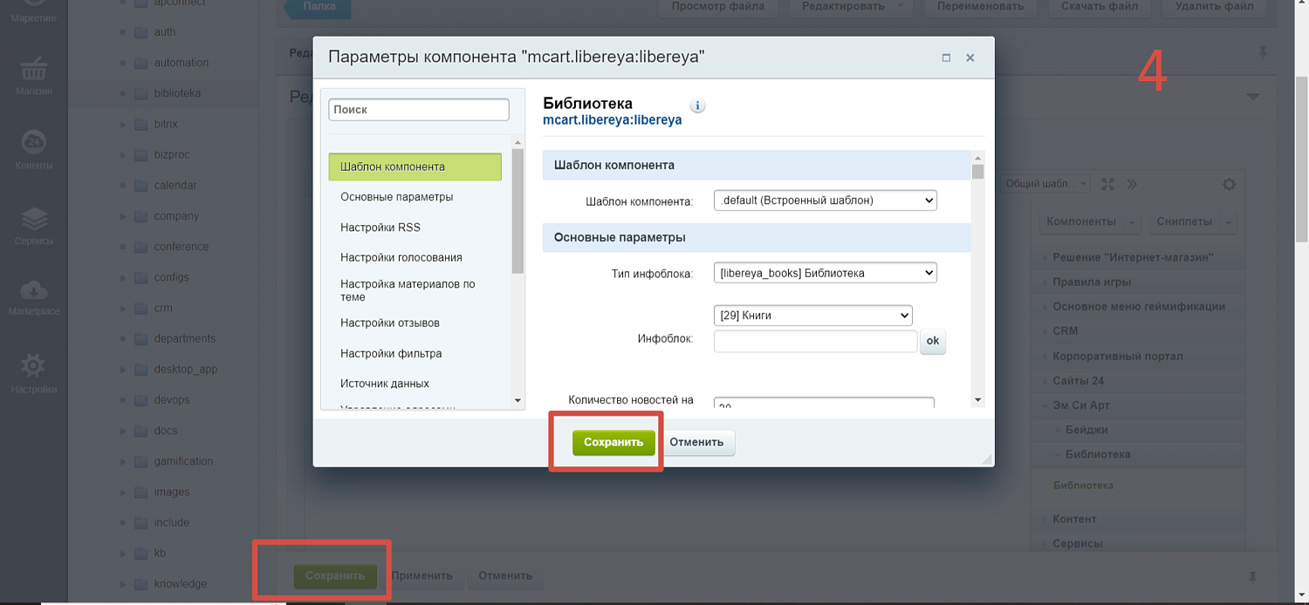Select Основные параметры in the left list

pos(396,197)
